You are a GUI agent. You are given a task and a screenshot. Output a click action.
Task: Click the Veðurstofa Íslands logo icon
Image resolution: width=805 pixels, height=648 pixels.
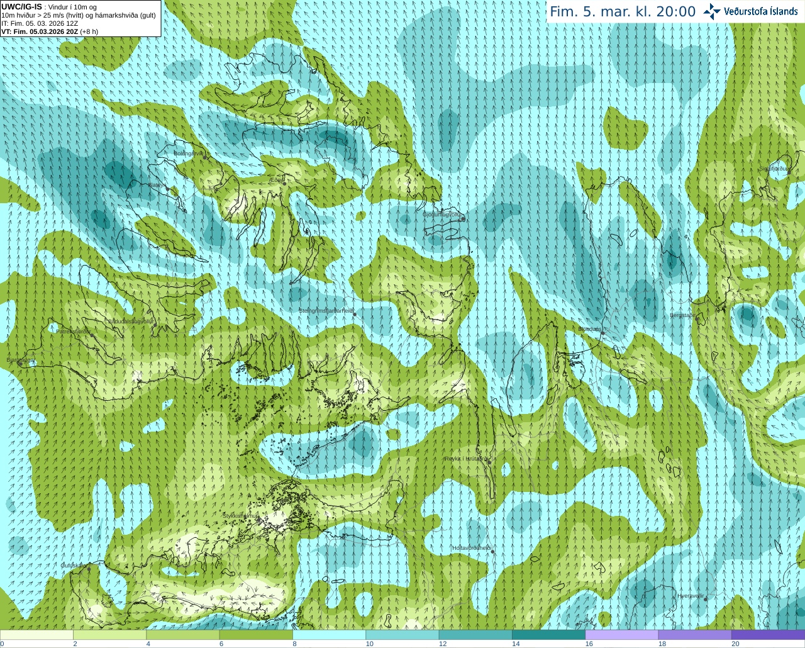click(x=712, y=11)
